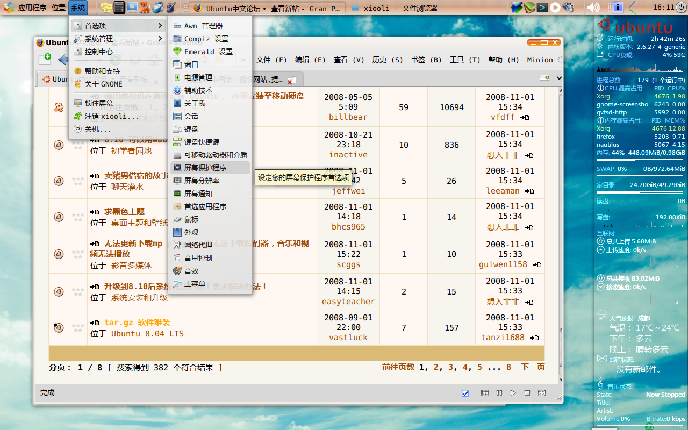Open 屏幕通知 preferences entry
Screen dimensions: 688x430
[210, 193]
